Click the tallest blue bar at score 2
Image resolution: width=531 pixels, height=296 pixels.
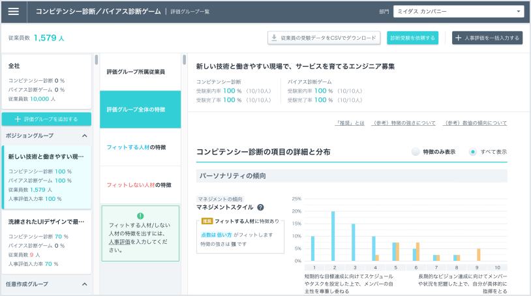tap(333, 236)
